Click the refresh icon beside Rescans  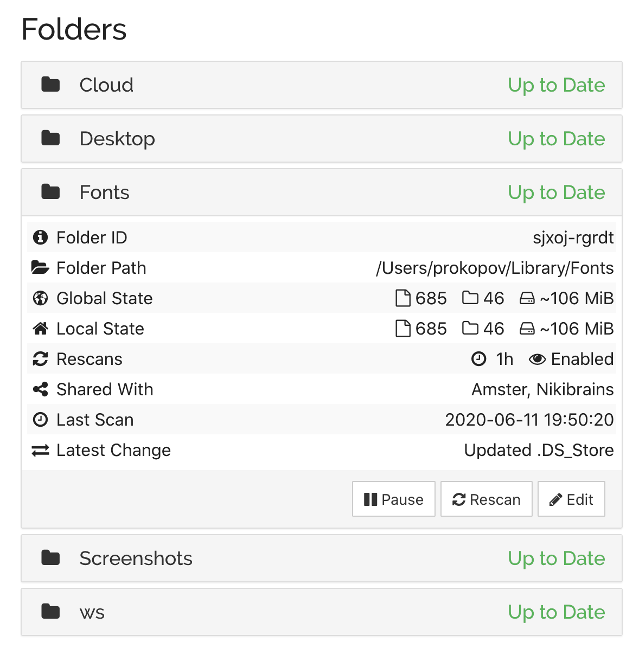(40, 359)
